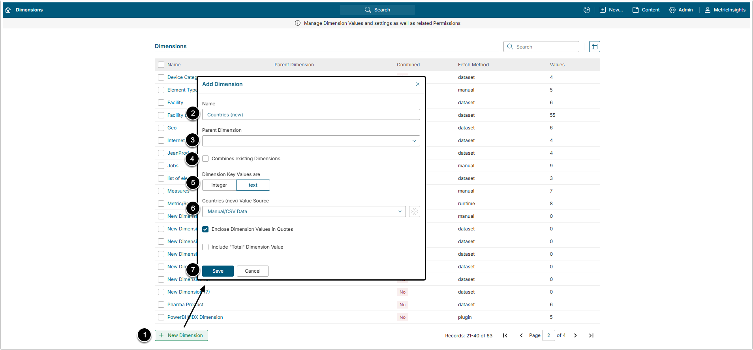
Task: Open the PowerBI MDX Dimension link
Action: (195, 317)
